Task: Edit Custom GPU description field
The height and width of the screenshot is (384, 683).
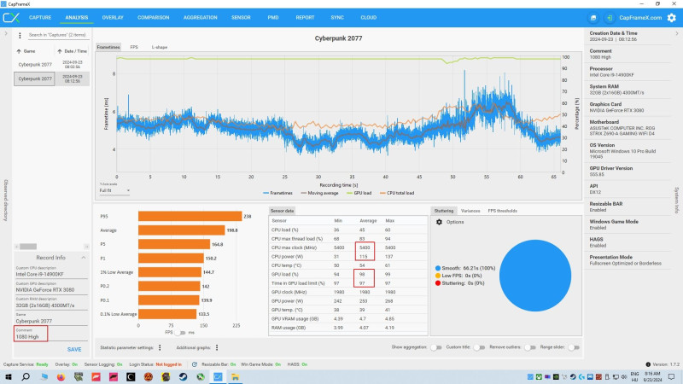Action: point(51,288)
